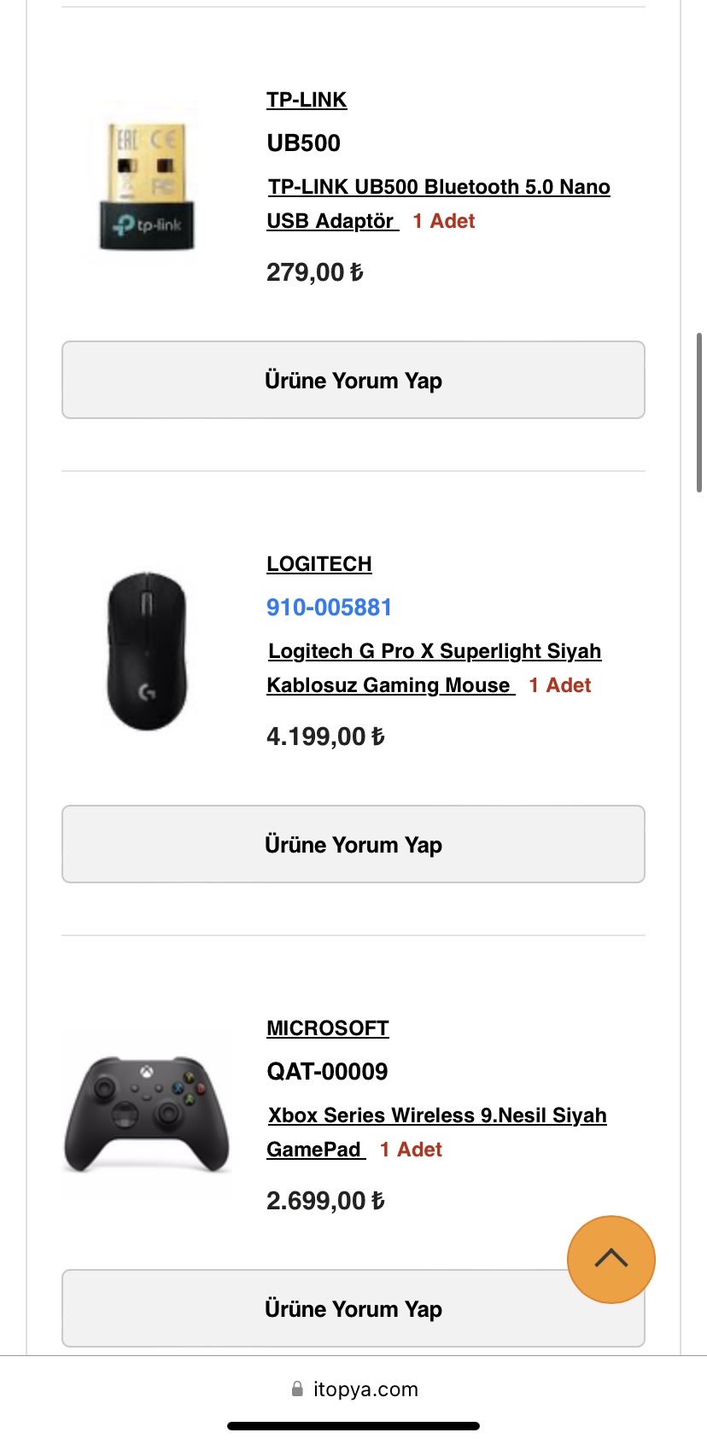Tap the iOS home indicator bar
Screen dimensions: 707x1444
tap(353, 1426)
